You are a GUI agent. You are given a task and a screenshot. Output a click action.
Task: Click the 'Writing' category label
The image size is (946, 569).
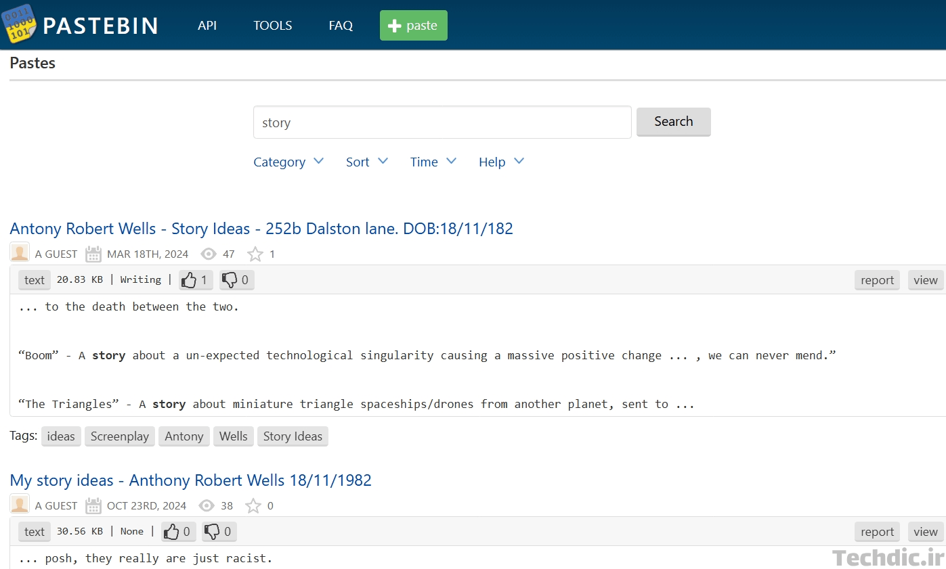point(141,279)
